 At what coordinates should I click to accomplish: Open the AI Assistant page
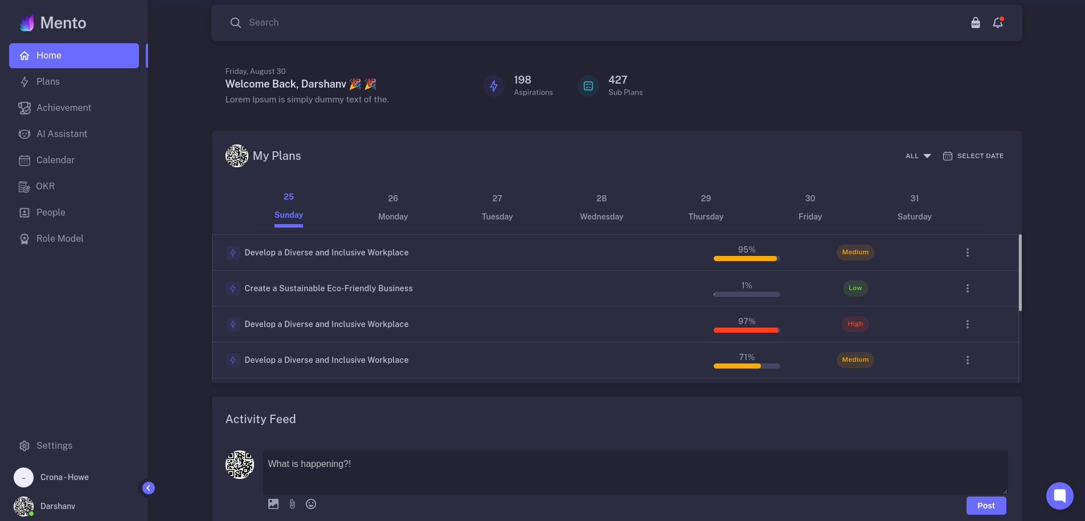click(x=62, y=134)
